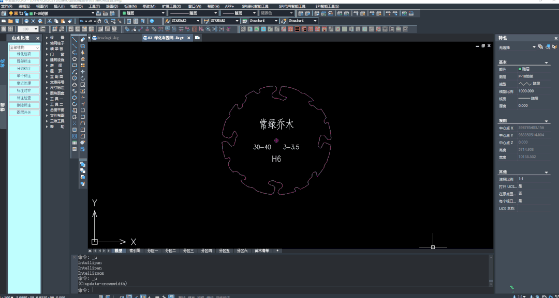Open the 格式 menu

tap(77, 6)
